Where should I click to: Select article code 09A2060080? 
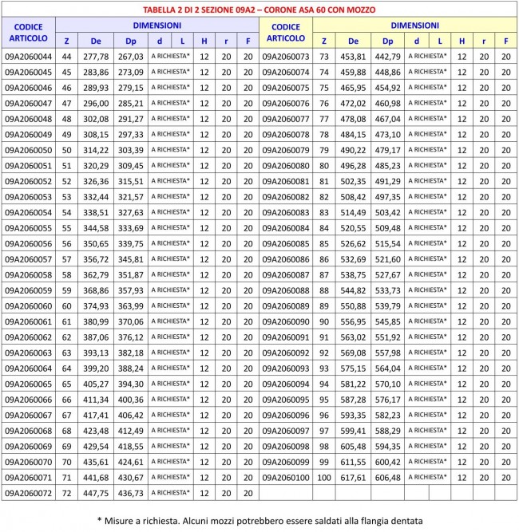pos(286,166)
